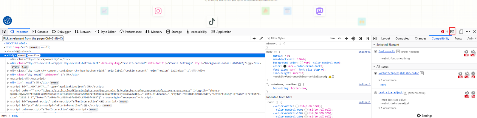The height and width of the screenshot is (118, 477).
Task: Switch to the Inspector tab
Action: pyautogui.click(x=19, y=32)
